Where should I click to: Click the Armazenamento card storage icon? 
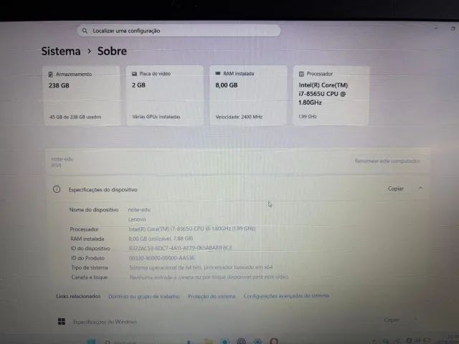coord(50,75)
